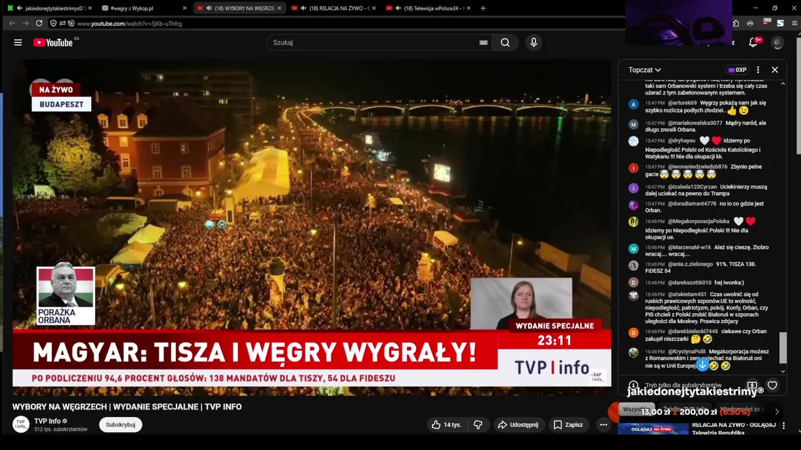Go to the YouTube home logo

click(x=53, y=42)
